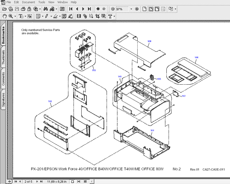Expand the text select tool dropdown arrow
Viewport: 230px width, 184px height.
pos(25,16)
